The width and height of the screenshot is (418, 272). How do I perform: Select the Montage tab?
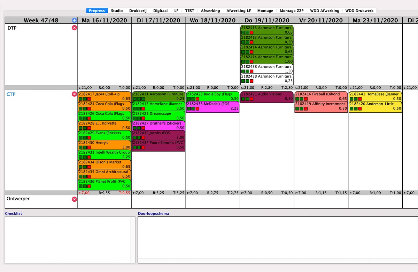pyautogui.click(x=265, y=11)
